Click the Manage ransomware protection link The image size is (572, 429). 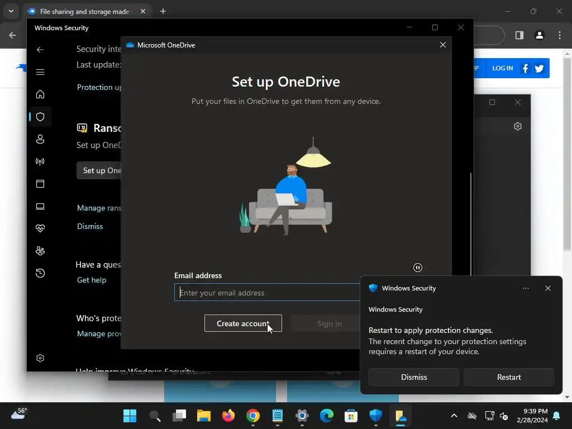tap(99, 208)
